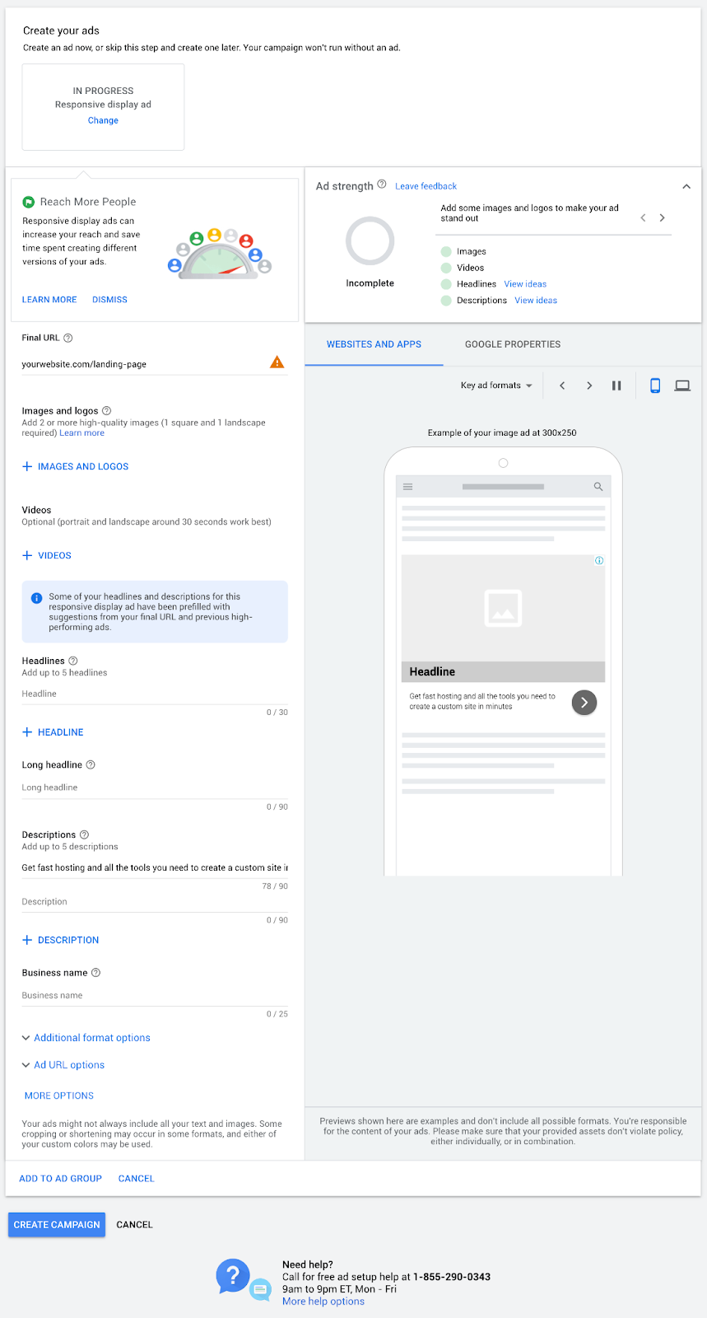Click the Ad strength help icon

[x=382, y=185]
